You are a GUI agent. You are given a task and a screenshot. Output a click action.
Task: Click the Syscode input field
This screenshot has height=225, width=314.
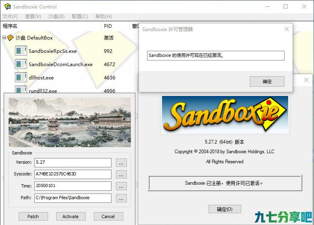click(73, 174)
